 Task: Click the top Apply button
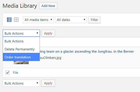pyautogui.click(x=48, y=33)
